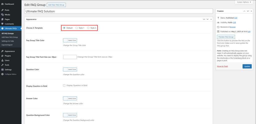Click the Visibility eye icon in Publish box
This screenshot has height=124, width=256.
[218, 22]
